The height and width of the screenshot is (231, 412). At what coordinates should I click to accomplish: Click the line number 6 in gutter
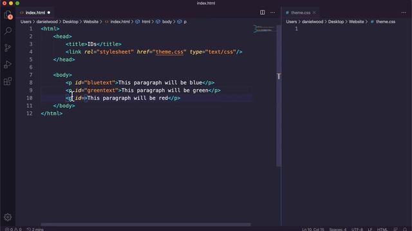tap(31, 67)
